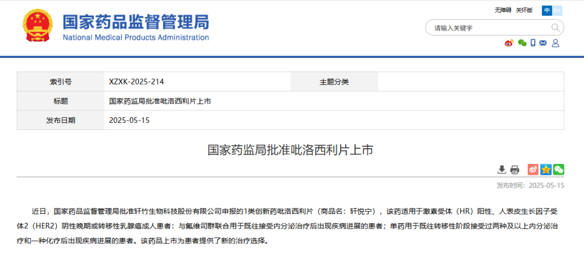Click the 国家药品监督管理局 site title
Viewport: 584px width, 264px height.
click(136, 23)
